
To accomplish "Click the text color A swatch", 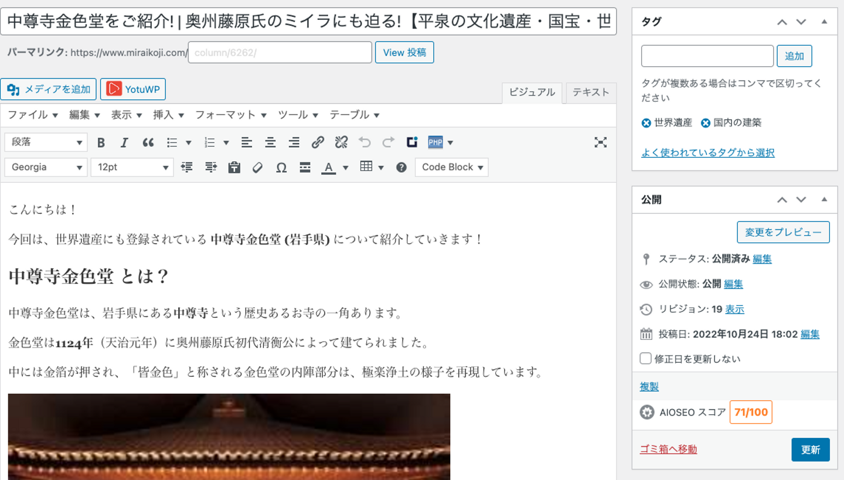I will pyautogui.click(x=329, y=168).
